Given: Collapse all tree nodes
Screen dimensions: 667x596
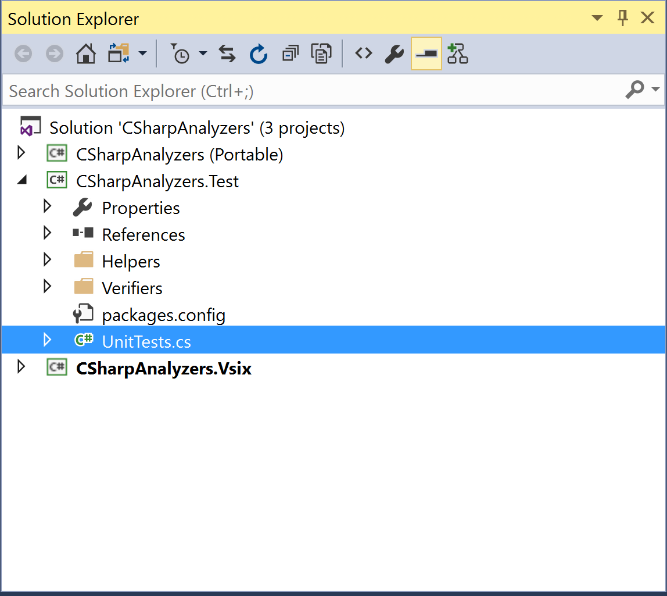Looking at the screenshot, I should point(290,54).
